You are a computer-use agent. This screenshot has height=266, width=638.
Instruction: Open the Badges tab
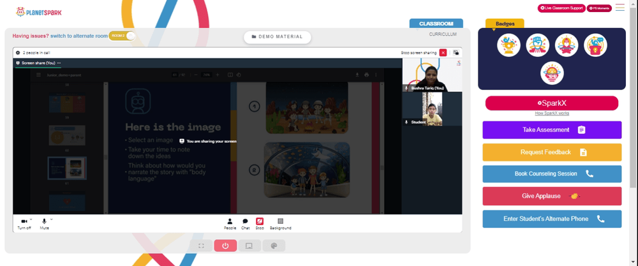tap(505, 24)
